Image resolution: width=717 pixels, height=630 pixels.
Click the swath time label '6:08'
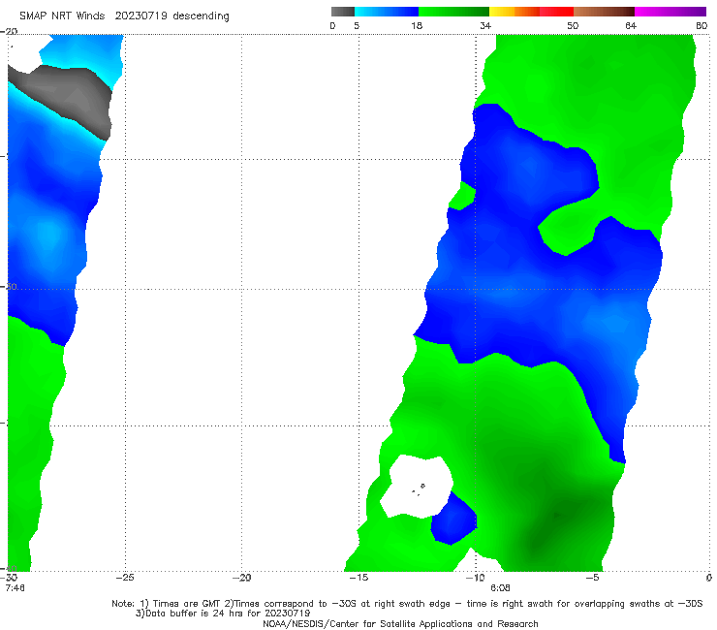(500, 587)
